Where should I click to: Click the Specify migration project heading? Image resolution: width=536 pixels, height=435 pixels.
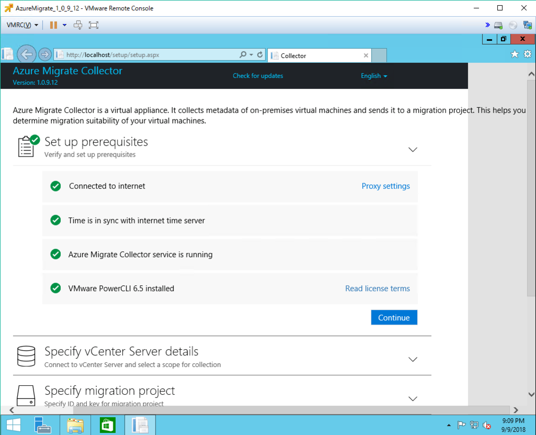pos(109,391)
